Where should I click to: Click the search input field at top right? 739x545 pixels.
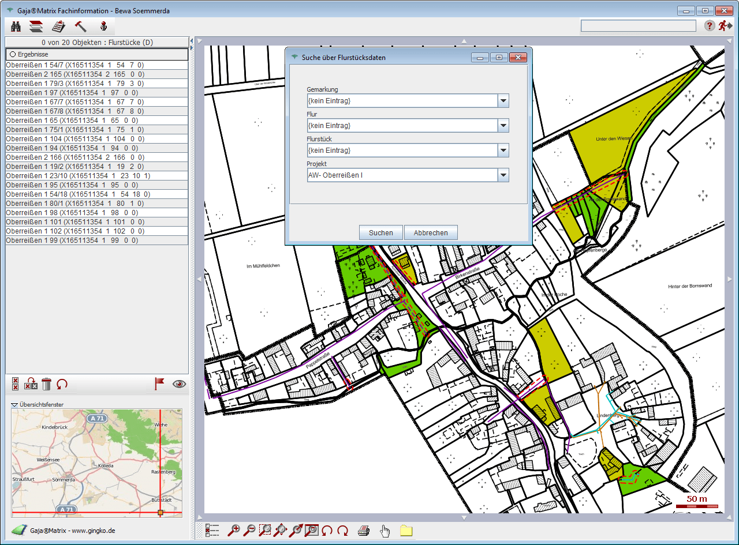coord(638,26)
